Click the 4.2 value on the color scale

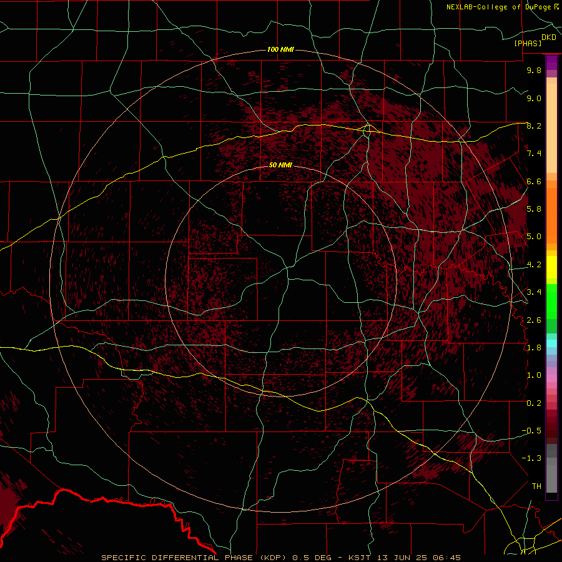click(x=534, y=265)
